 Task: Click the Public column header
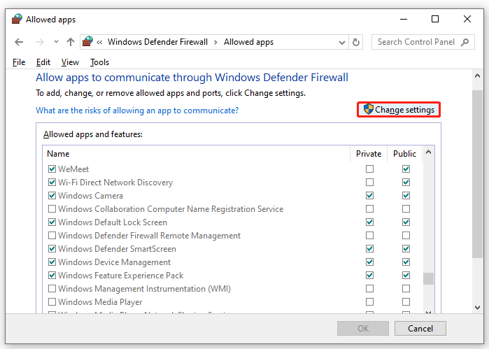(x=404, y=154)
